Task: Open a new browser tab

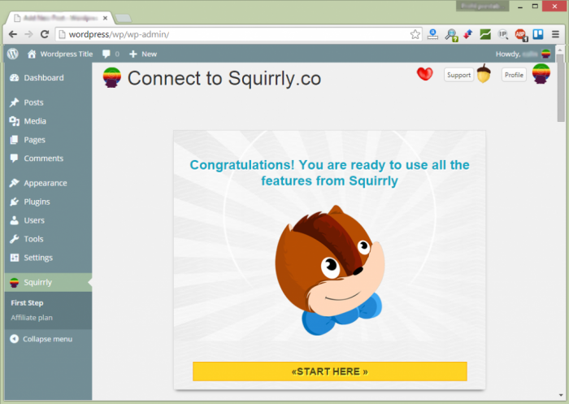Action: point(124,18)
